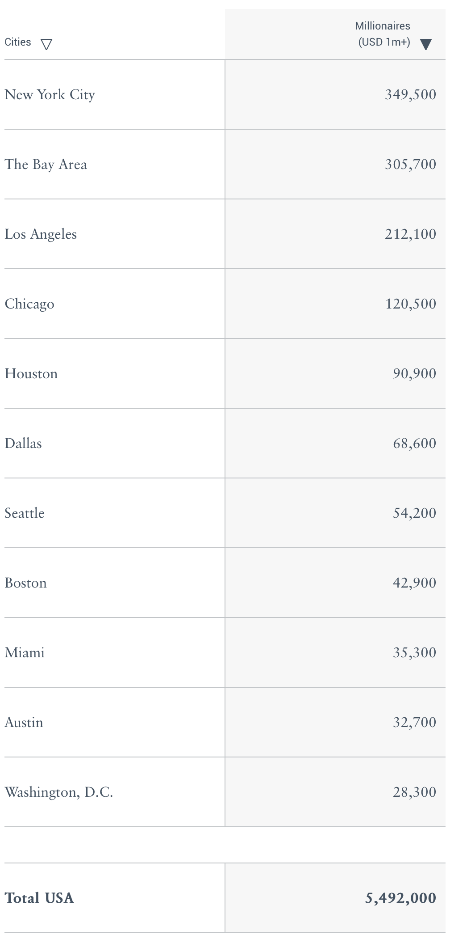The width and height of the screenshot is (450, 939).
Task: Sort table by the Cities column arrow
Action: pyautogui.click(x=46, y=44)
